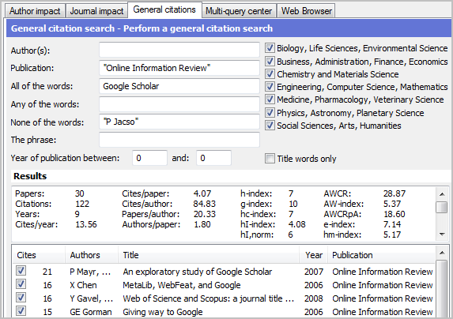Image resolution: width=453 pixels, height=319 pixels.
Task: Click The phrase input field
Action: (x=179, y=140)
